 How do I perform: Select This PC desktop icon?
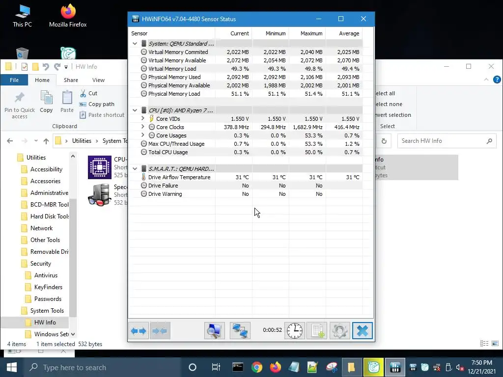(x=22, y=15)
